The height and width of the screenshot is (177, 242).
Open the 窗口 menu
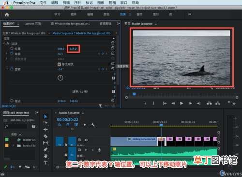click(x=124, y=3)
